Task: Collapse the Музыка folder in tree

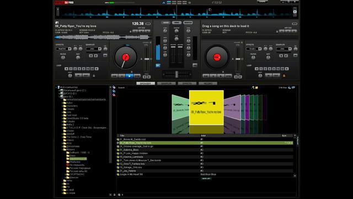Action: (62, 149)
